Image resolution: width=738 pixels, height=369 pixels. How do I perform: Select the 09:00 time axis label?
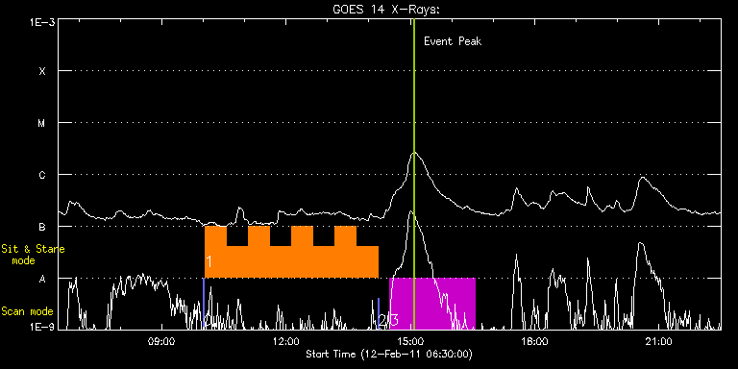(161, 341)
